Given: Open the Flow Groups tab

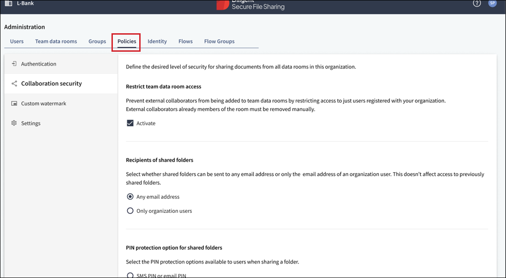Looking at the screenshot, I should (219, 42).
